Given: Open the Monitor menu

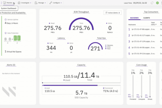Looking at the screenshot, I should coord(9,3).
